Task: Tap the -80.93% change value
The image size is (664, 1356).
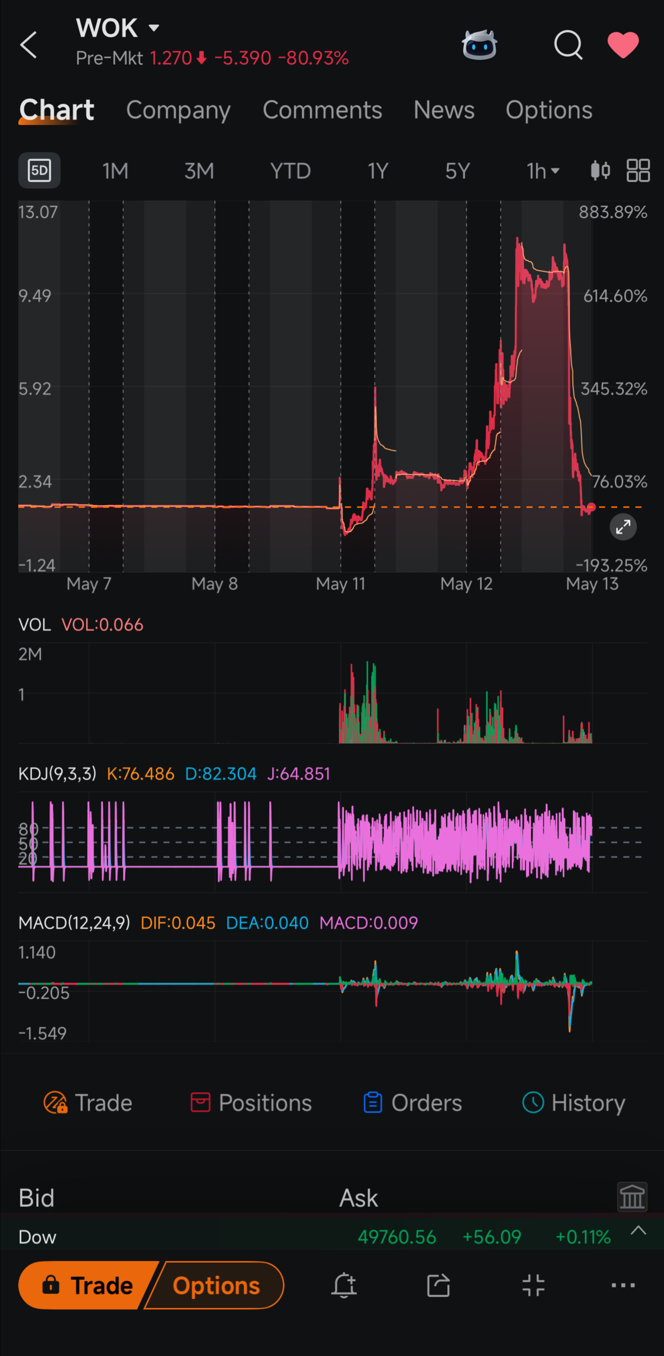Action: pyautogui.click(x=313, y=58)
